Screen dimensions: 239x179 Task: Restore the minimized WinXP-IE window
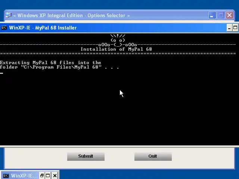pyautogui.click(x=42, y=176)
